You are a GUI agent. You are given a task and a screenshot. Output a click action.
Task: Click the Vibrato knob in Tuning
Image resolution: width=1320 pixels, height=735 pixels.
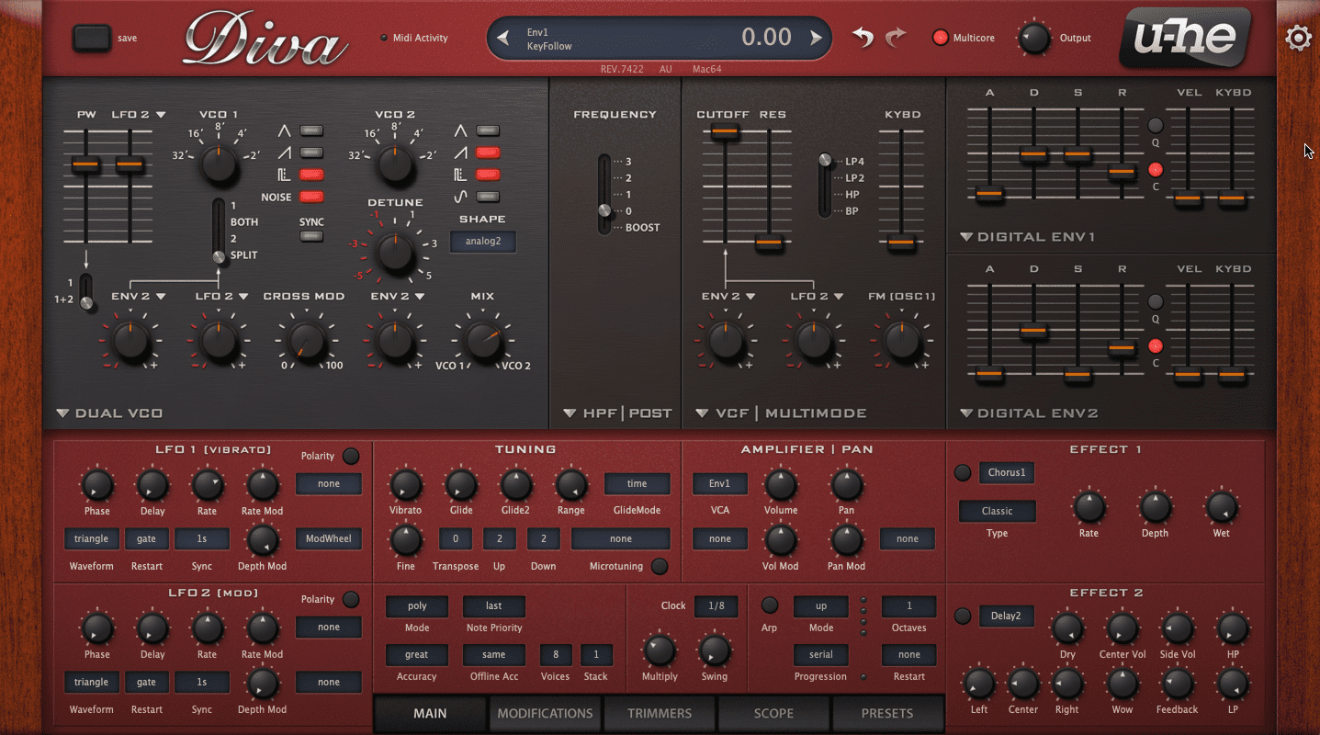406,485
